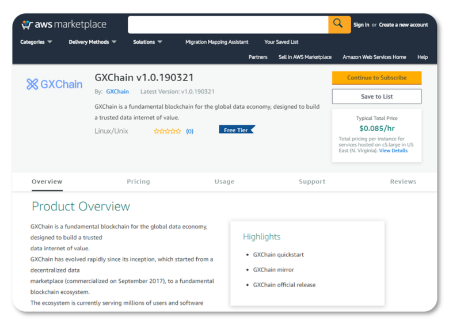Expand the Solutions dropdown
Image resolution: width=449 pixels, height=325 pixels.
pos(147,42)
